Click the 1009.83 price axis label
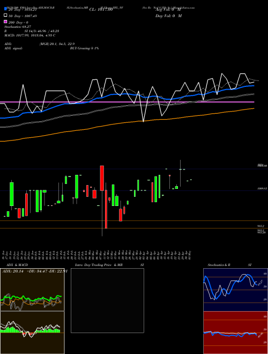The height and width of the screenshot is (354, 268). [x=263, y=188]
